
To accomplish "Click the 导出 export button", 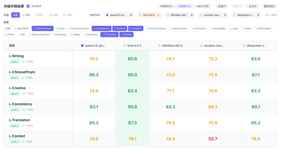I will 253,6.
